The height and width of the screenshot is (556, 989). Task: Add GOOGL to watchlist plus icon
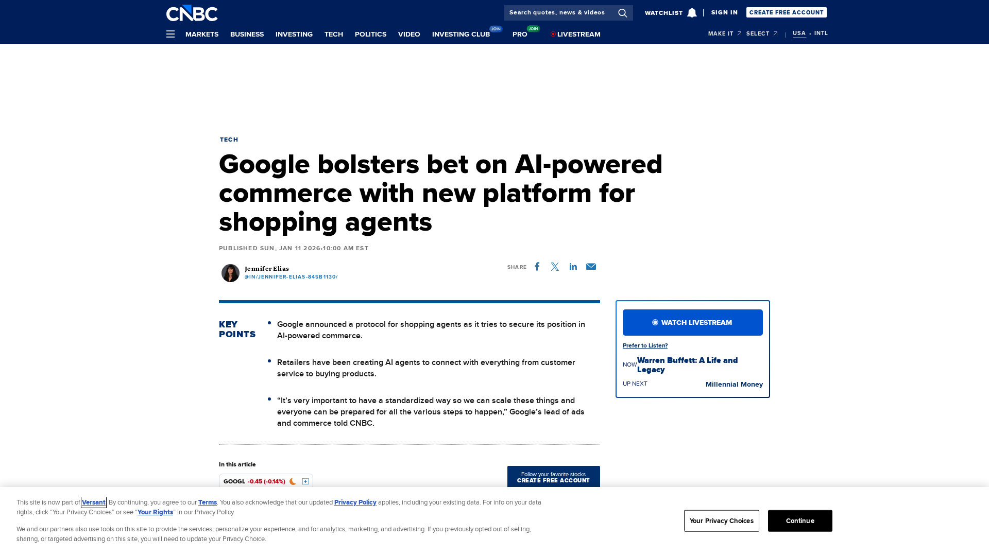click(305, 481)
